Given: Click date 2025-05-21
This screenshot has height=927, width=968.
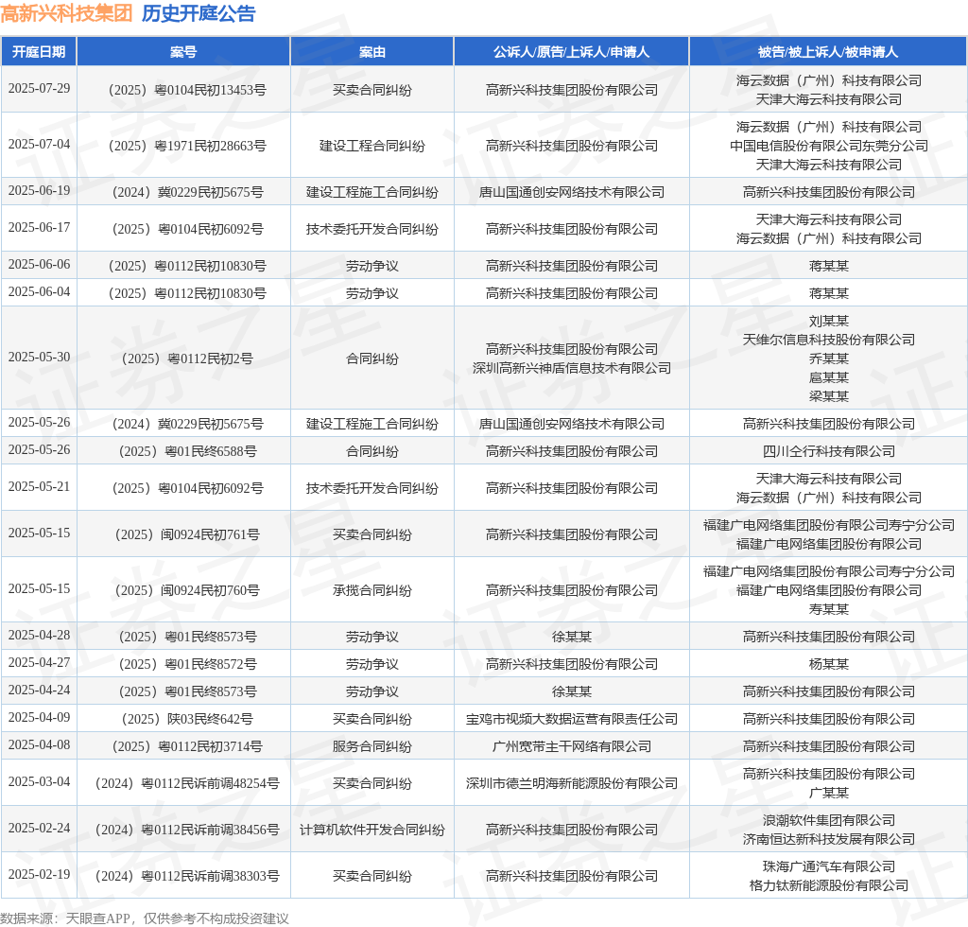Looking at the screenshot, I should pyautogui.click(x=39, y=486).
